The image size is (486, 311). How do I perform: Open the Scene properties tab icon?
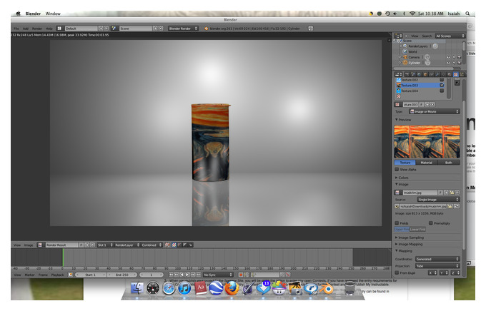413,74
